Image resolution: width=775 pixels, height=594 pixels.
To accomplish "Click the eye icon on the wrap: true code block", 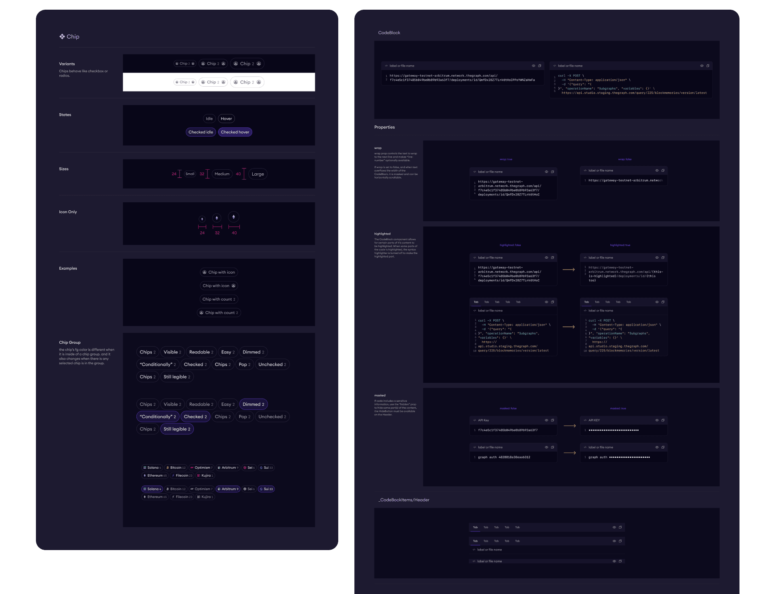I will tap(547, 172).
